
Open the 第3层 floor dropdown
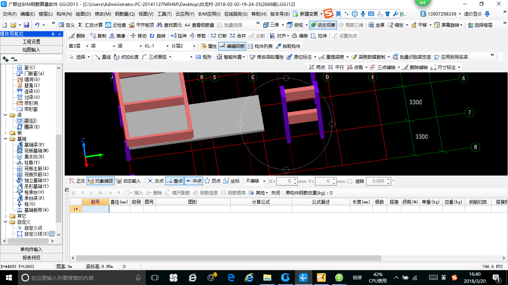[87, 46]
